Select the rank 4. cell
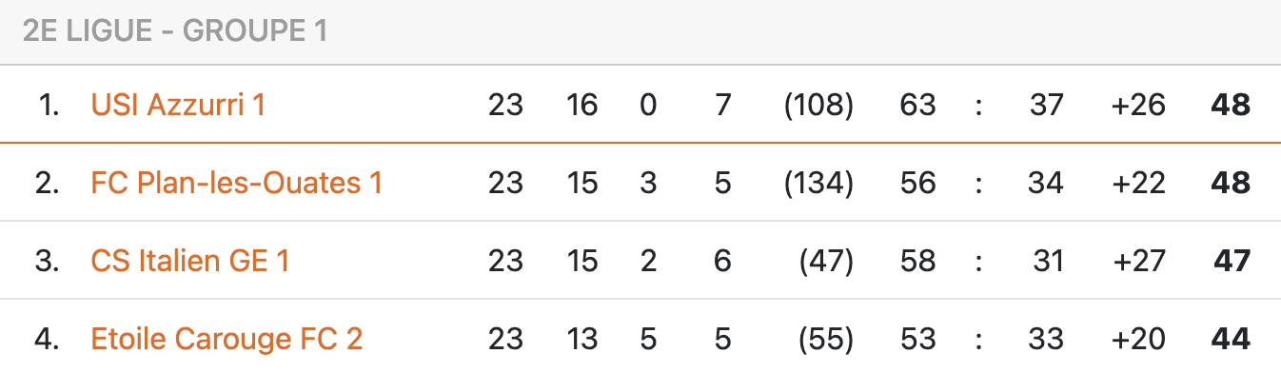1281x373 pixels. (48, 339)
